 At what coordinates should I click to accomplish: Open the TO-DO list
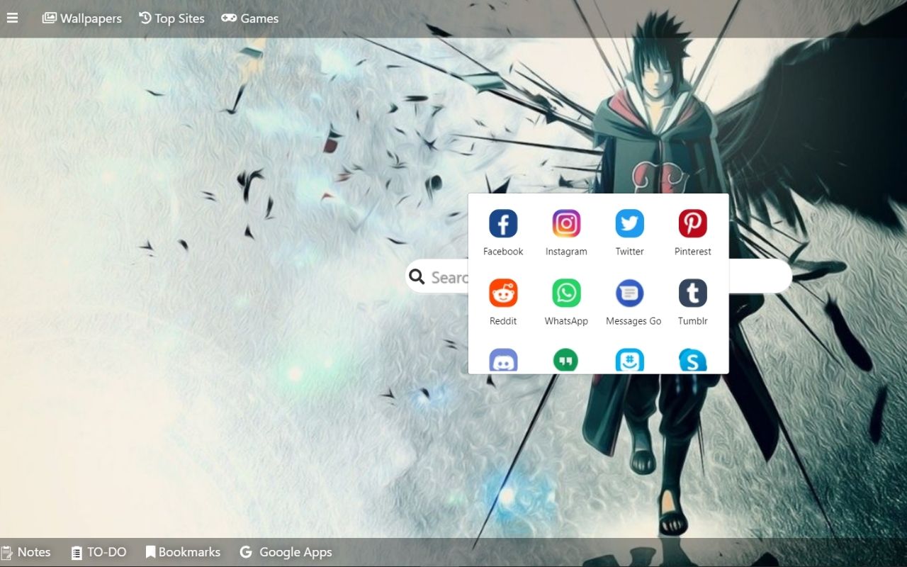click(98, 551)
